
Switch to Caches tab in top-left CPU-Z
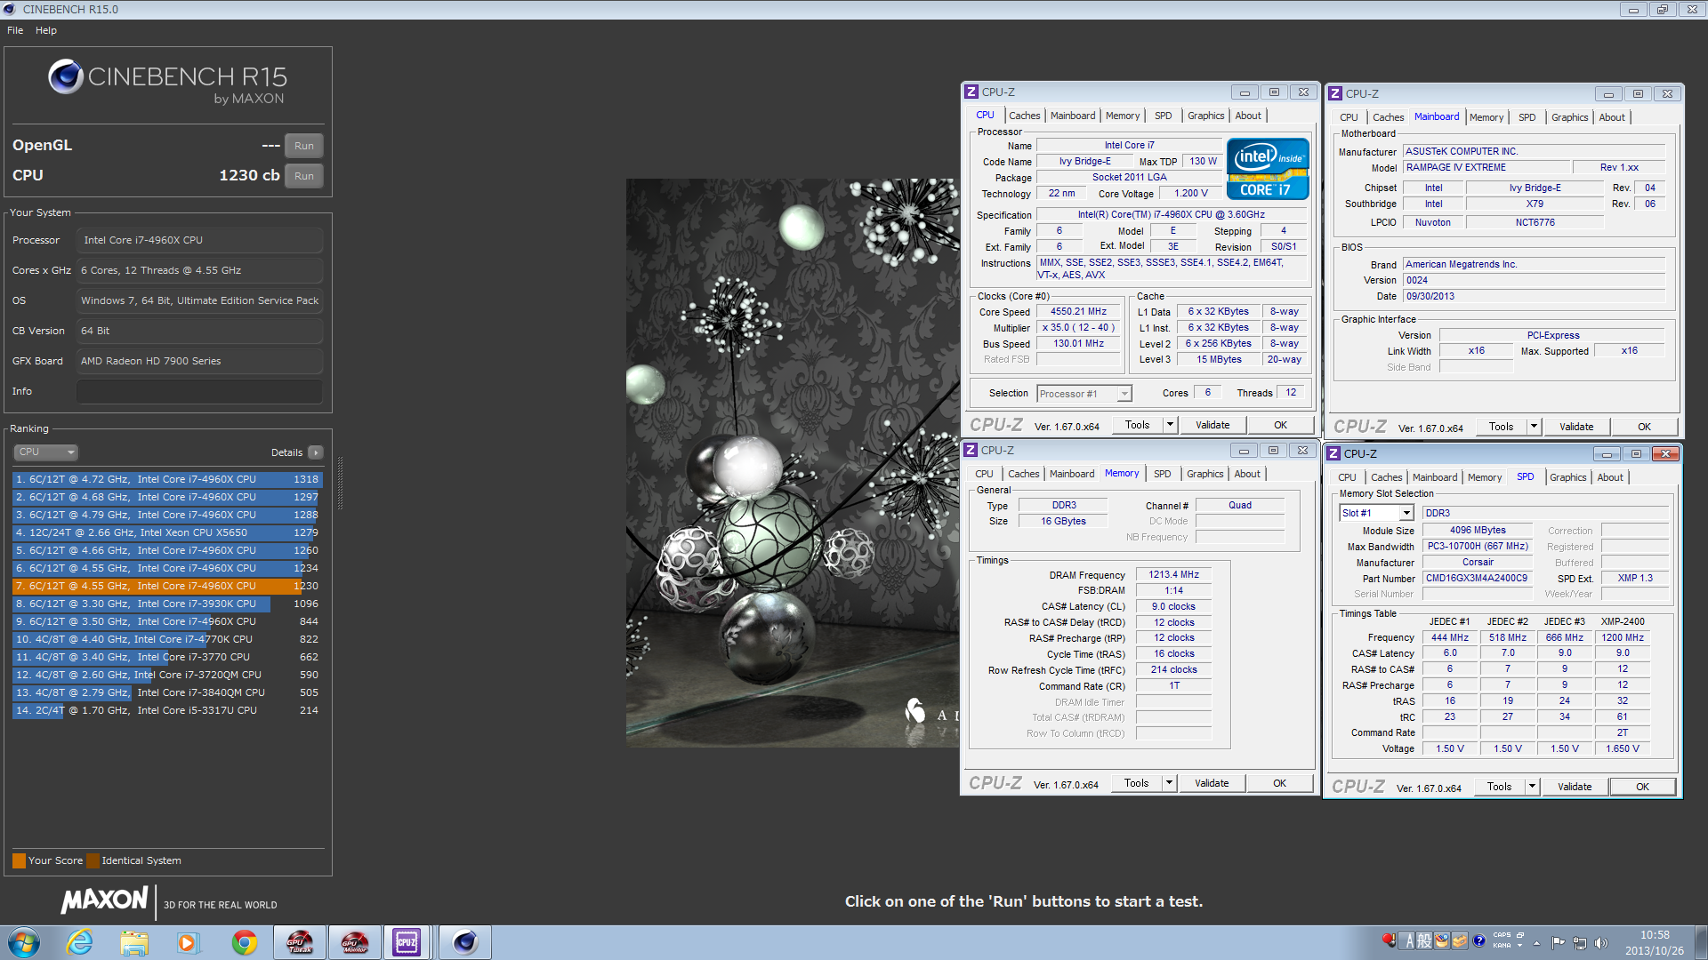click(x=1024, y=116)
